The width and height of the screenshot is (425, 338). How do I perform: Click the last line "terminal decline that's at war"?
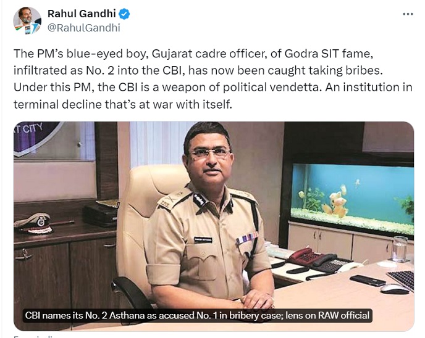[x=121, y=105]
